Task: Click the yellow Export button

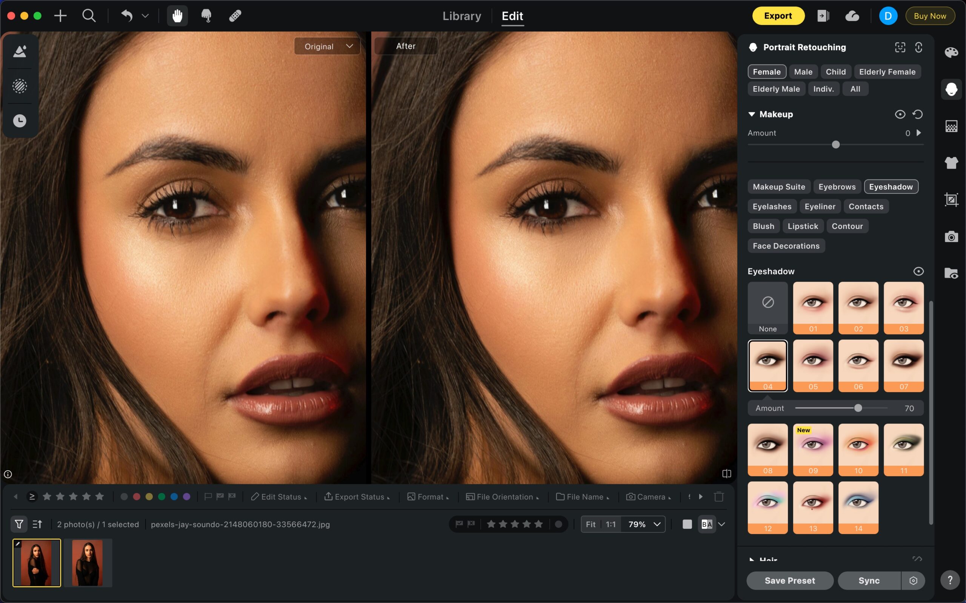Action: [778, 16]
